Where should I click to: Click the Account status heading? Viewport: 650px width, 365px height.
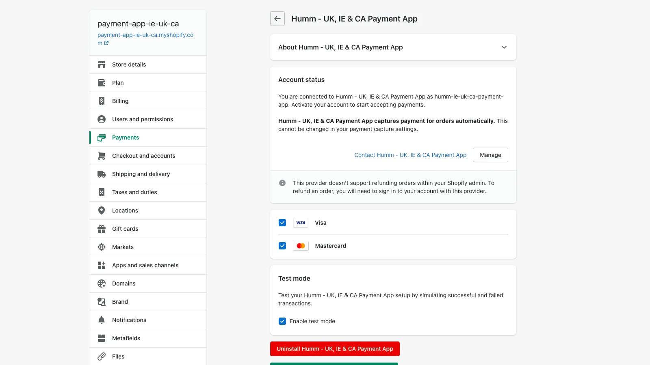pos(301,79)
